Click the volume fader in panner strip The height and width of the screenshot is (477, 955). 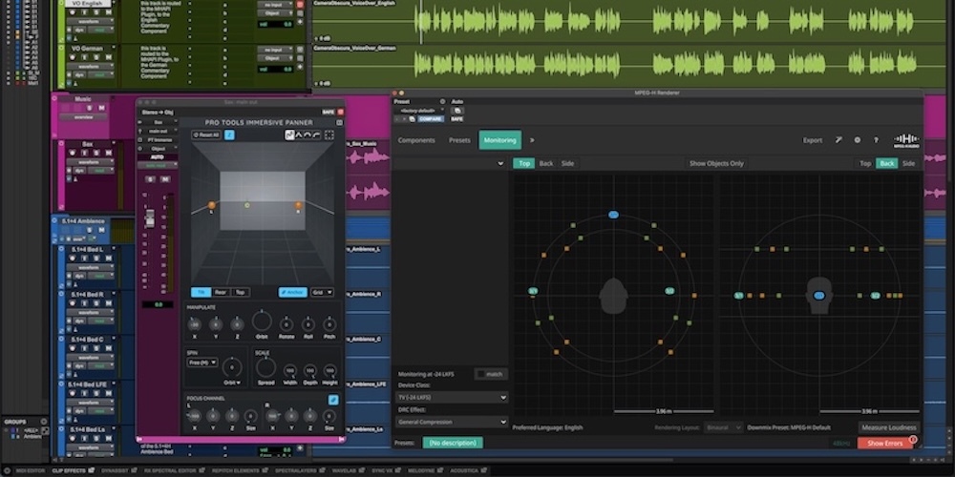pos(150,218)
